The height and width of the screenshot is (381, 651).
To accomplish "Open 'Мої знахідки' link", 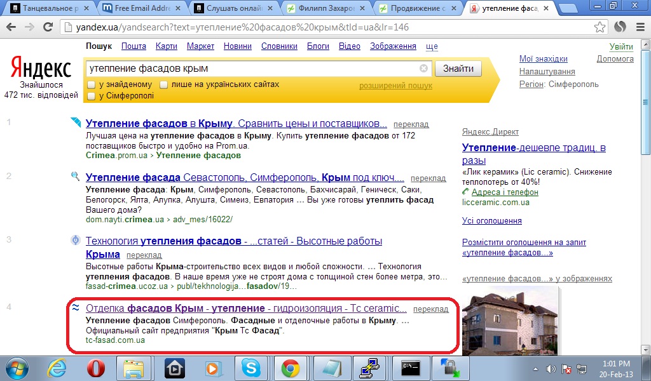I will pyautogui.click(x=544, y=59).
